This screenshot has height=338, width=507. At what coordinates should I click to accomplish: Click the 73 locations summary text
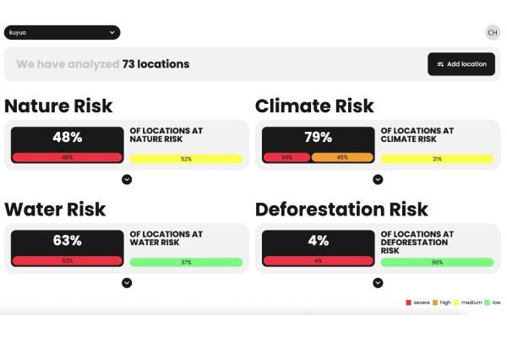pos(155,64)
